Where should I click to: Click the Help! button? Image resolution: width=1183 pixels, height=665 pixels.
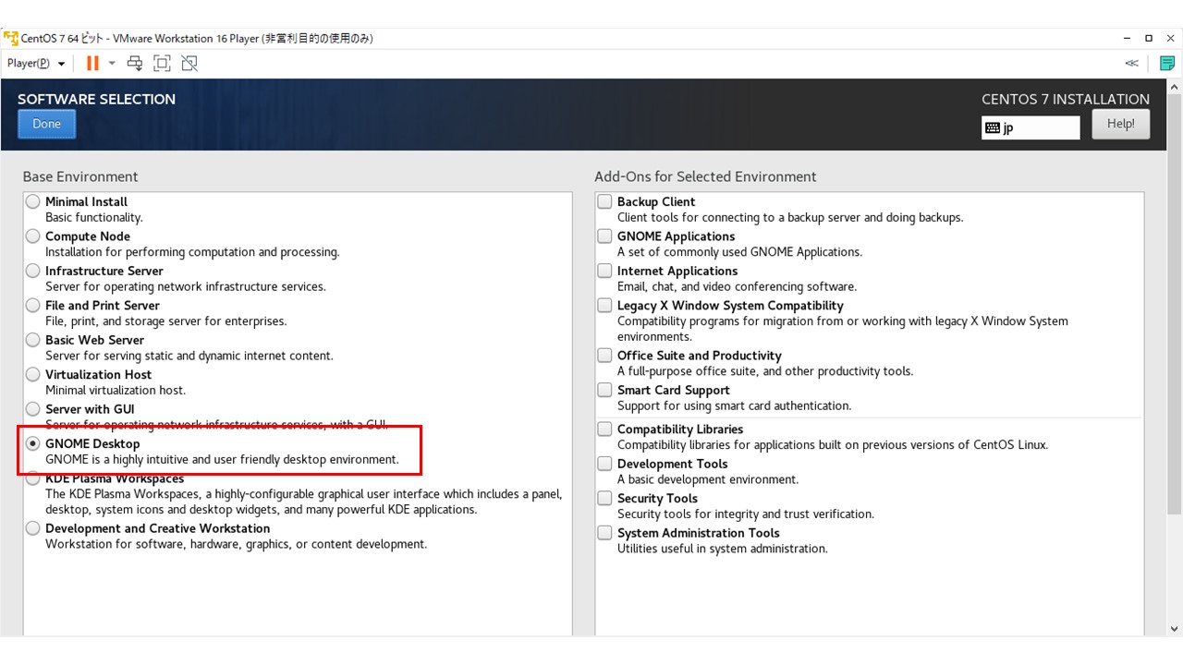[1120, 124]
